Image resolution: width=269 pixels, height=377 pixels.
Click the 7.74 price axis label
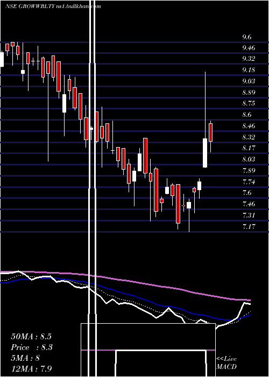[x=249, y=182]
